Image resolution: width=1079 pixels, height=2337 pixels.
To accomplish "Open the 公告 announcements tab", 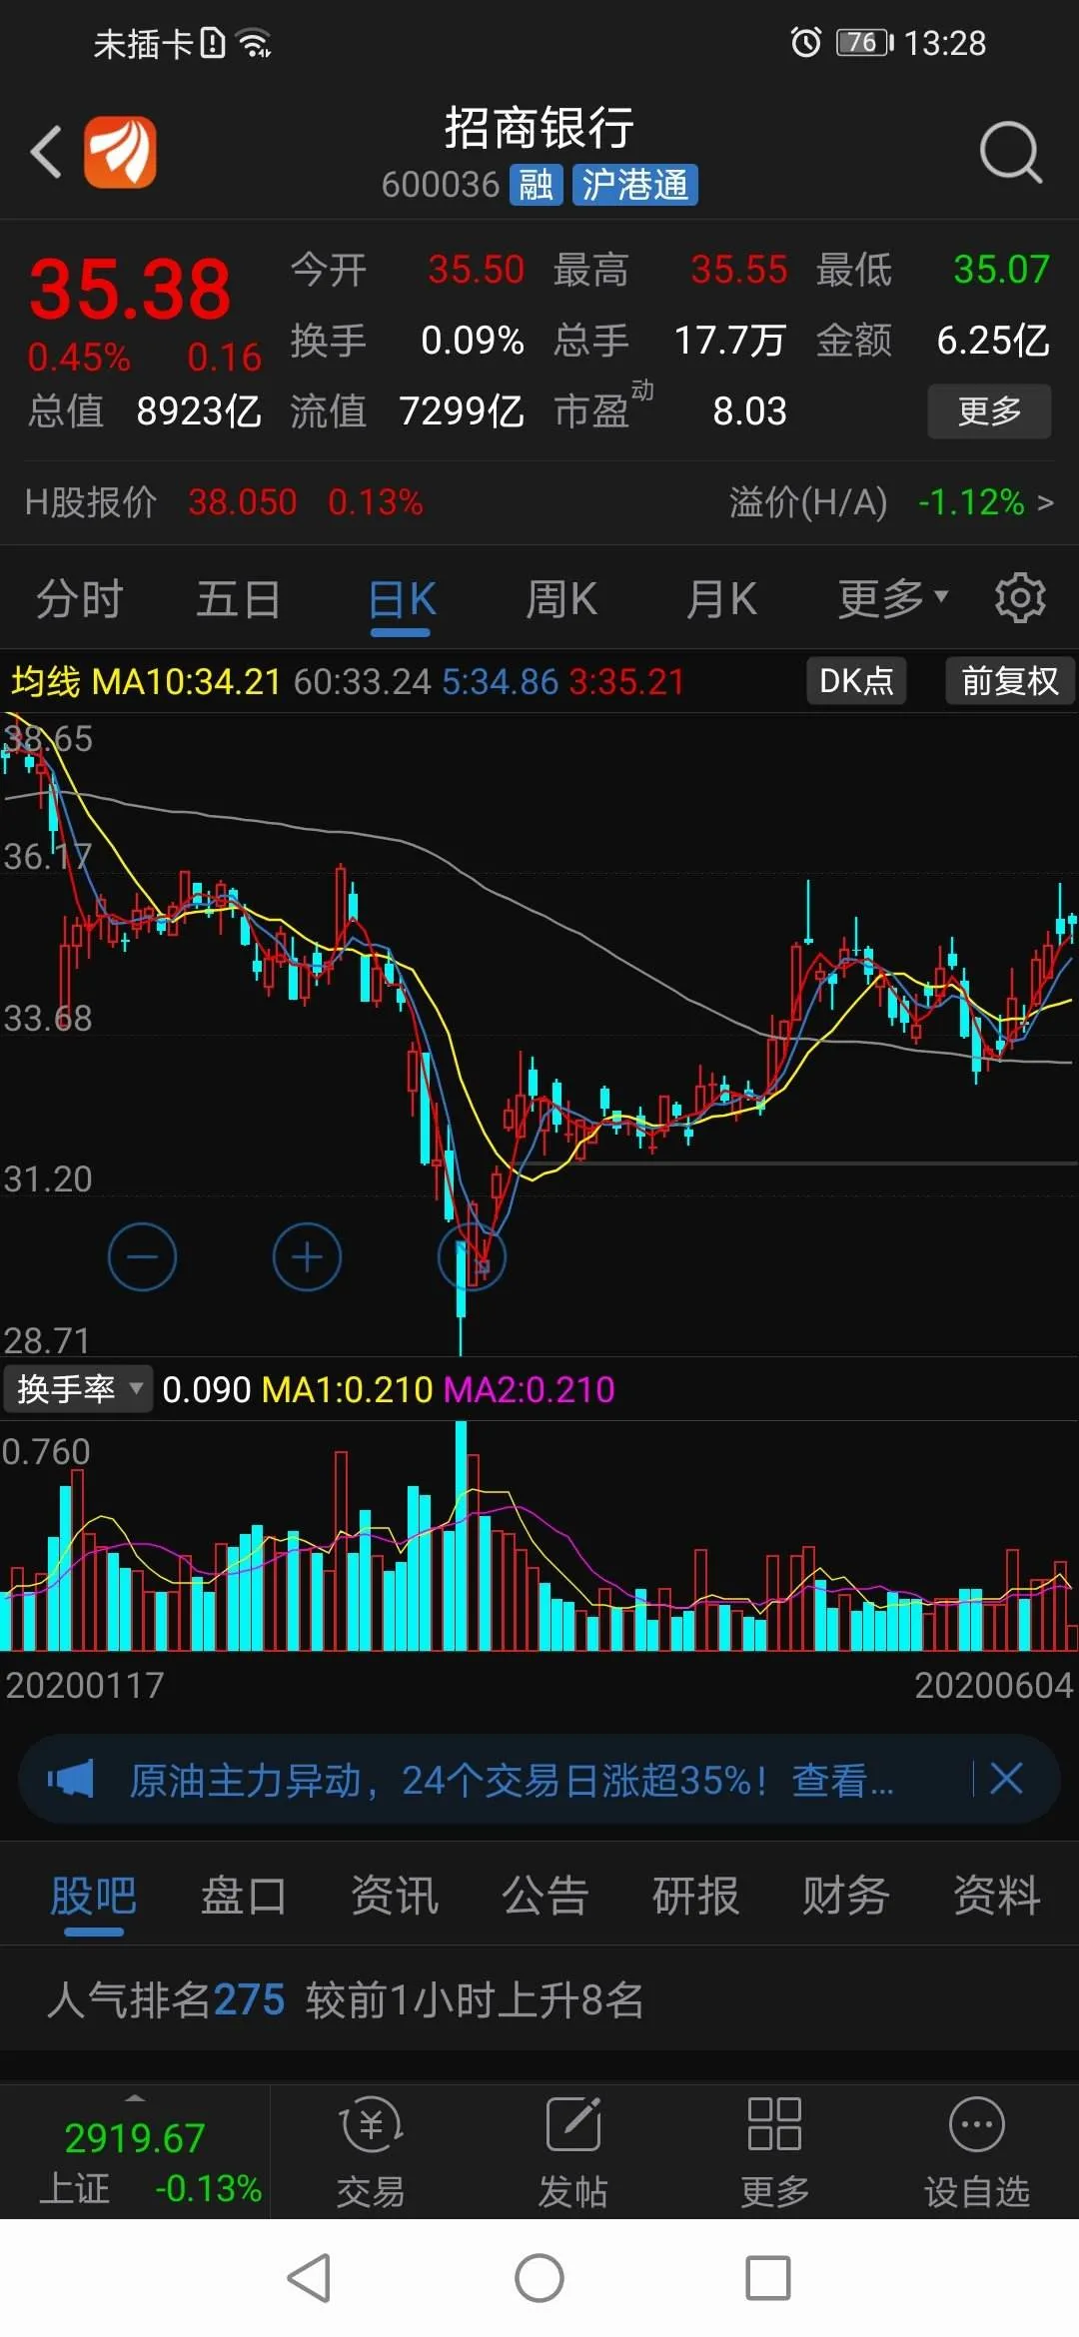I will point(545,1896).
